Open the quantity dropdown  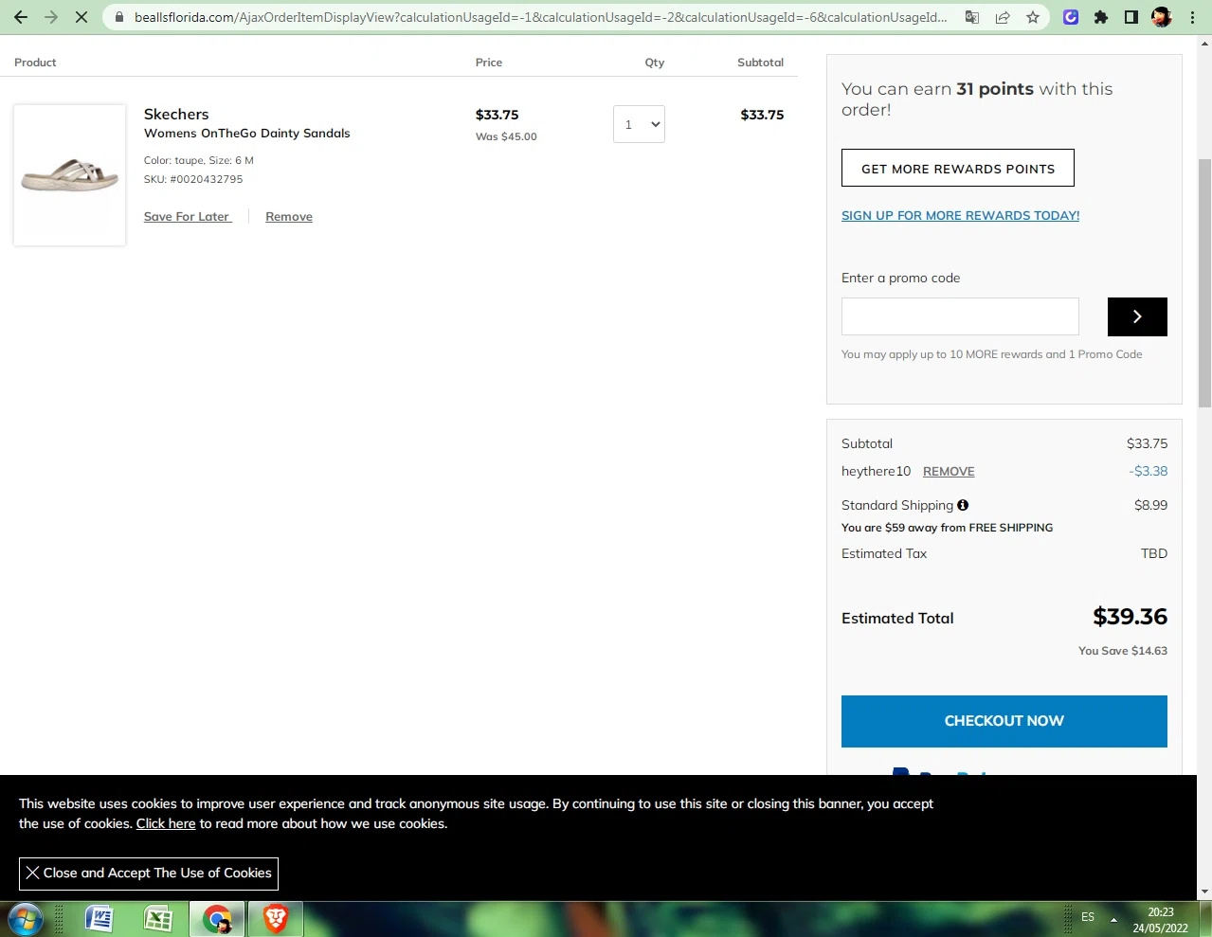pyautogui.click(x=639, y=124)
